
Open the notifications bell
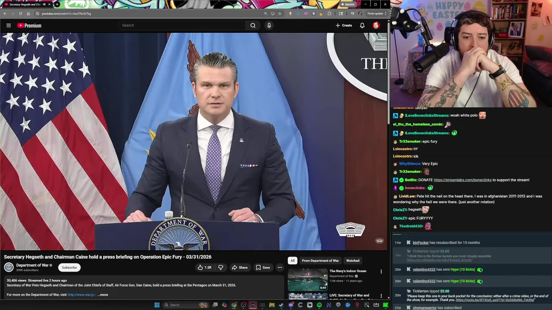362,25
